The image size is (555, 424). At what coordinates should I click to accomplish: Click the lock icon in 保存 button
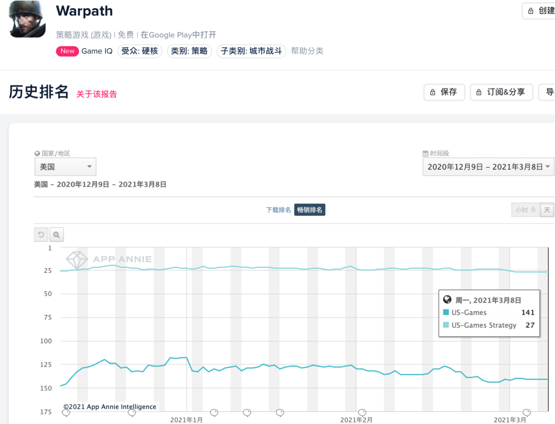tap(433, 93)
